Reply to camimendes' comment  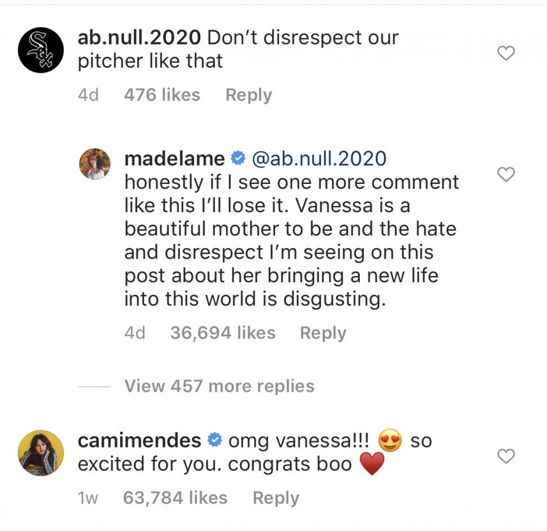[276, 498]
